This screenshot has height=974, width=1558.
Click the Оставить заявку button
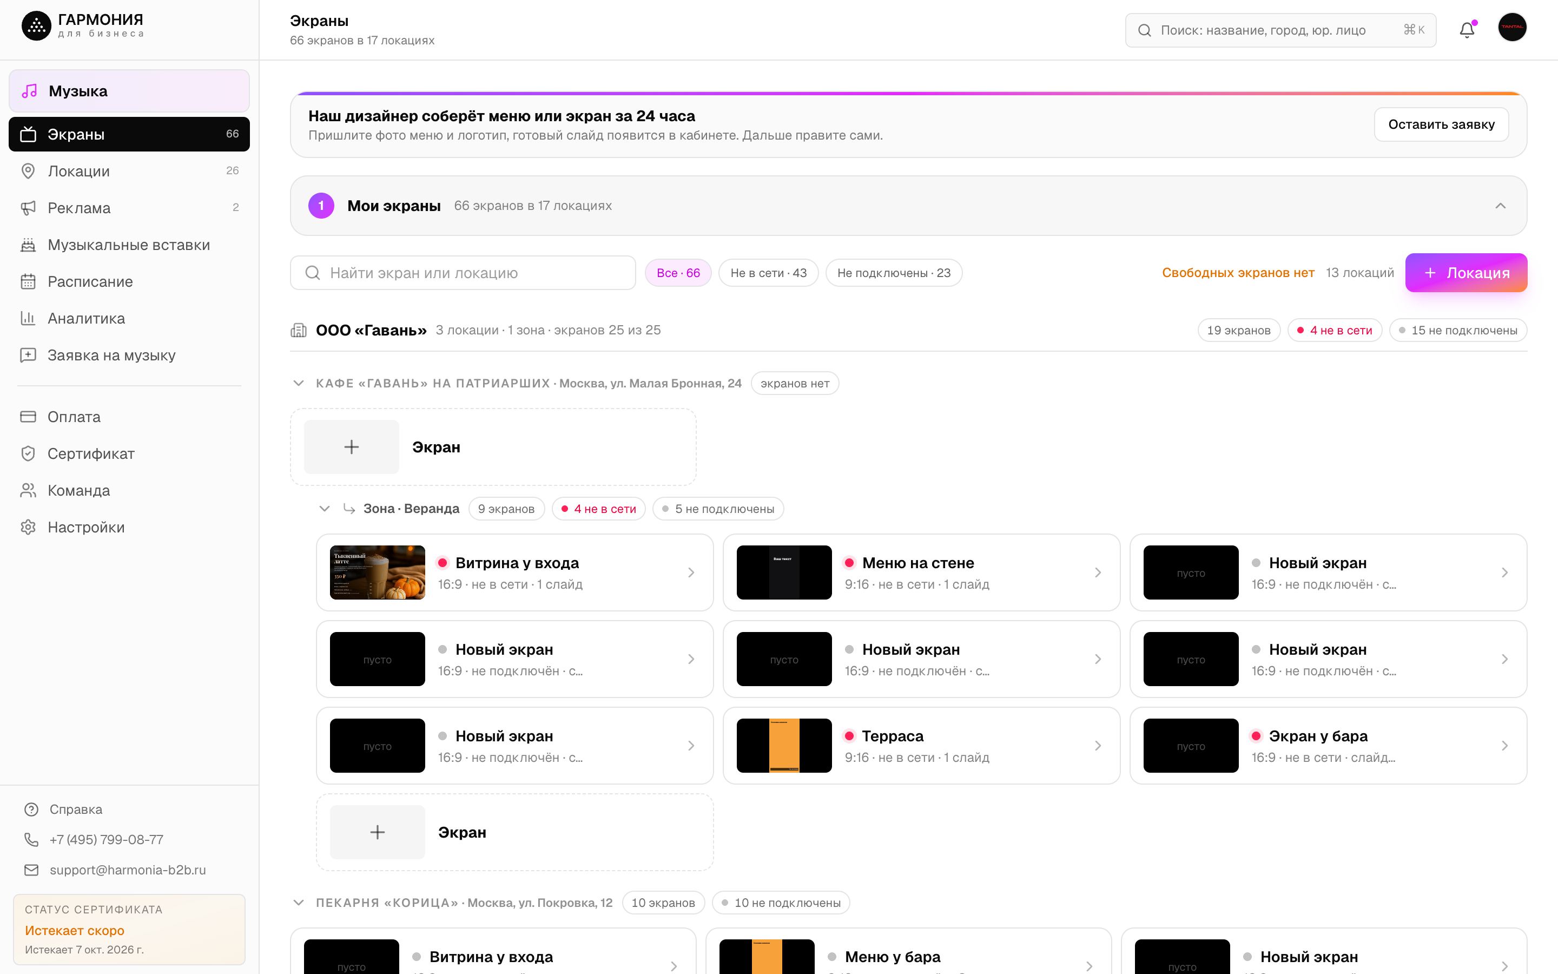click(x=1441, y=124)
